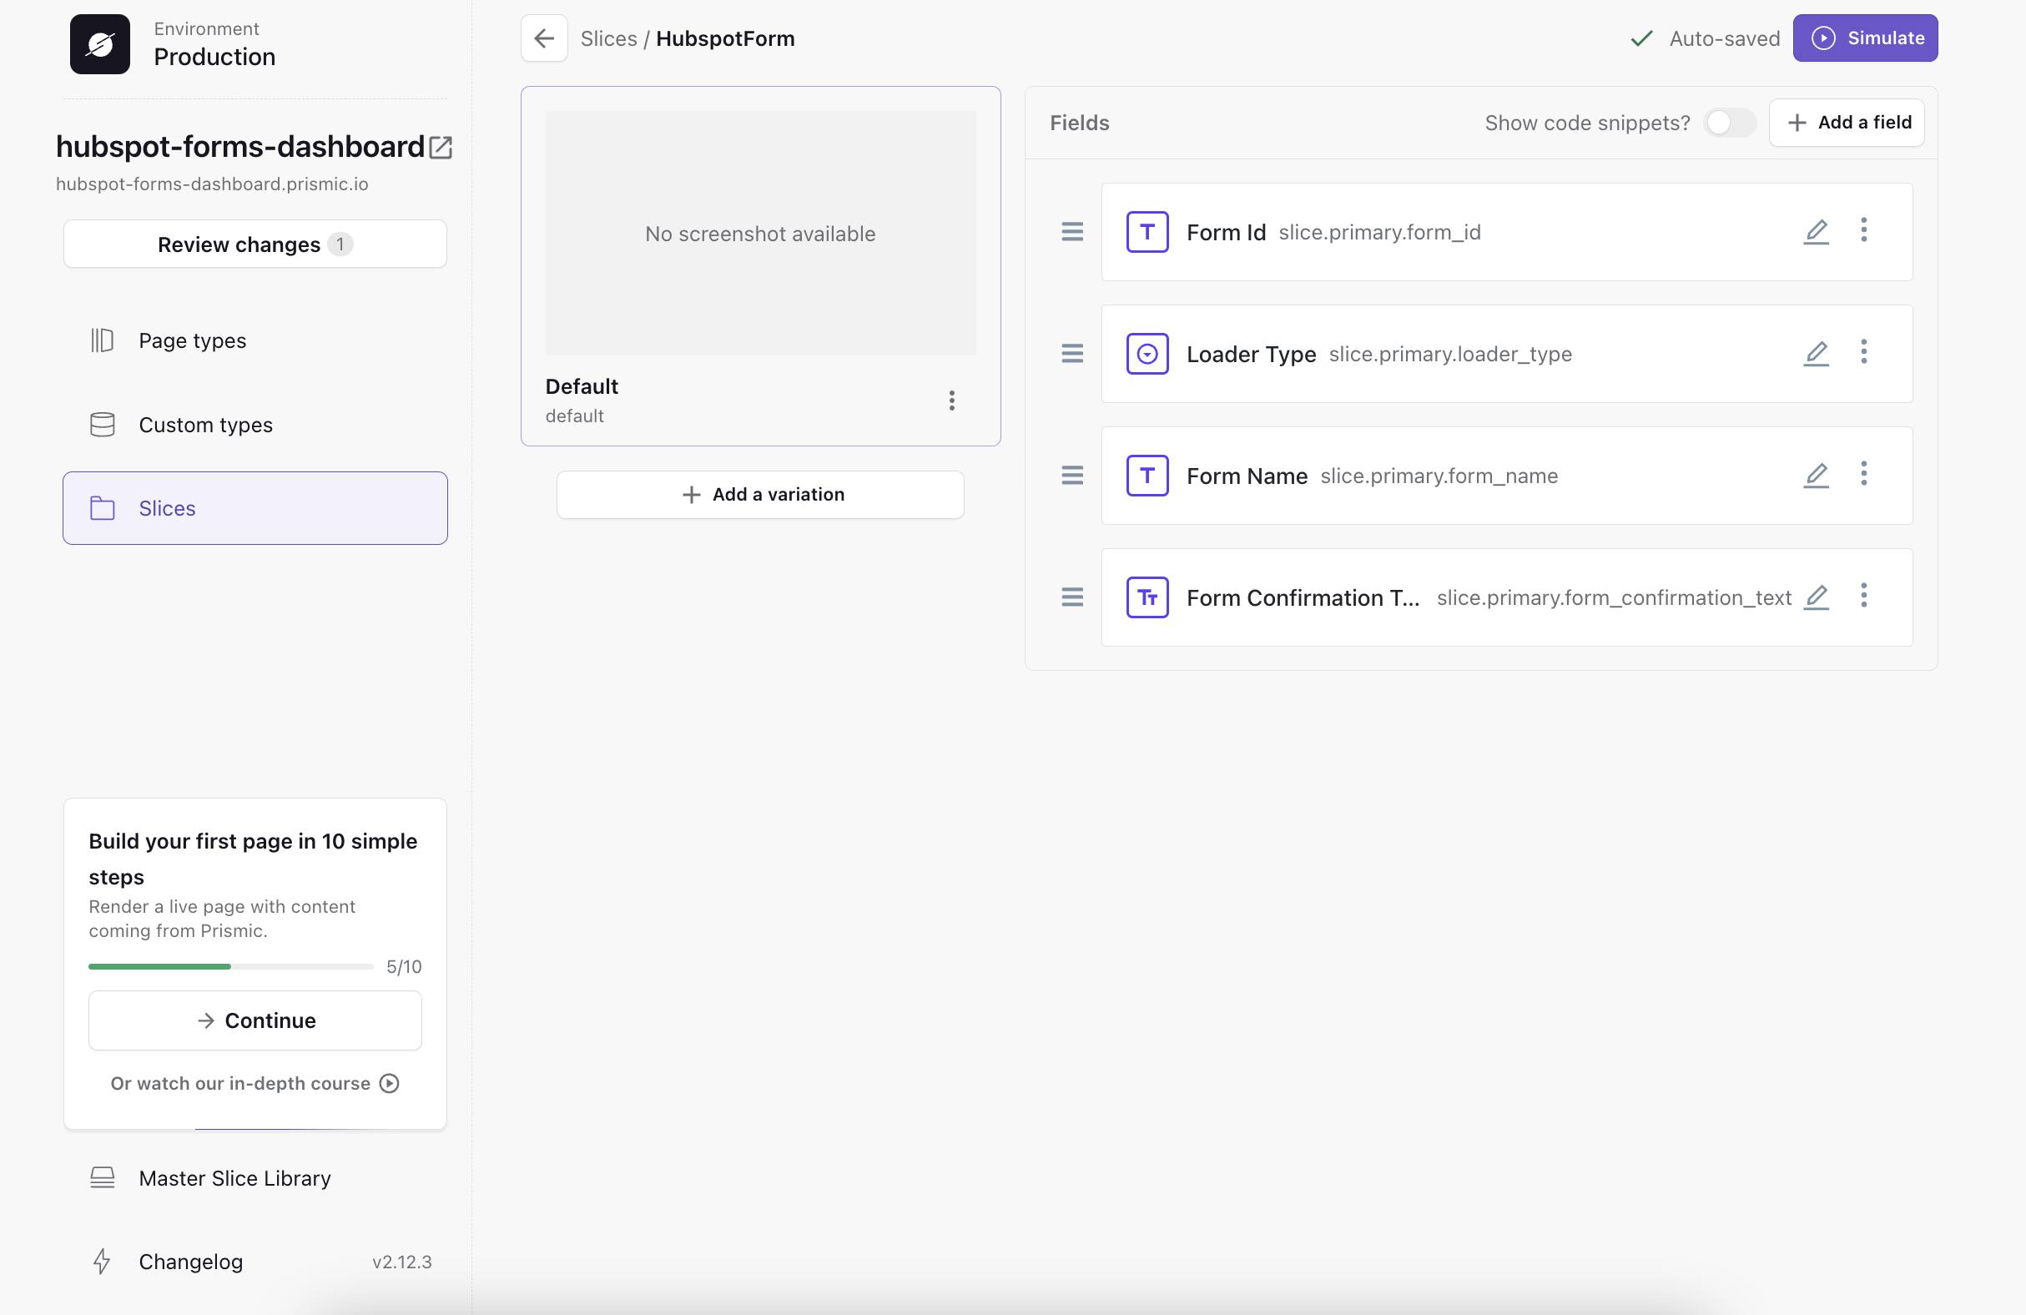The image size is (2026, 1315).
Task: Click the Simulate button
Action: click(1864, 38)
